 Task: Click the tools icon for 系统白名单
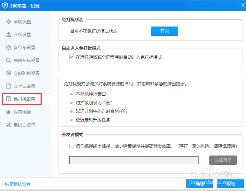click(x=9, y=125)
